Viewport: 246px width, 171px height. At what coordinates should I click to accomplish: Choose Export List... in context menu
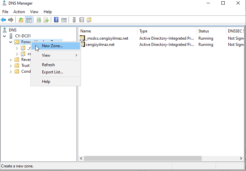pyautogui.click(x=52, y=72)
